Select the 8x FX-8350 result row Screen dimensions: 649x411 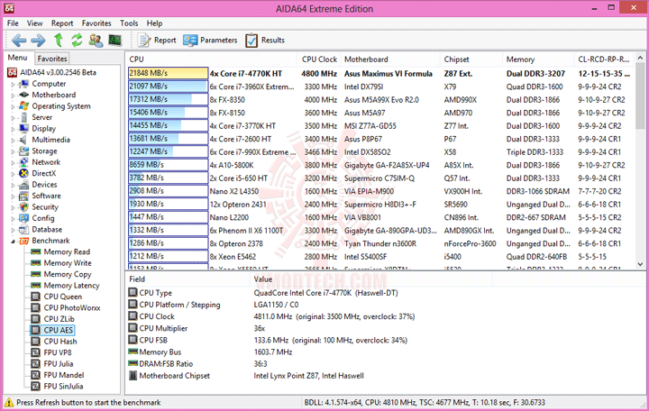tap(380, 100)
